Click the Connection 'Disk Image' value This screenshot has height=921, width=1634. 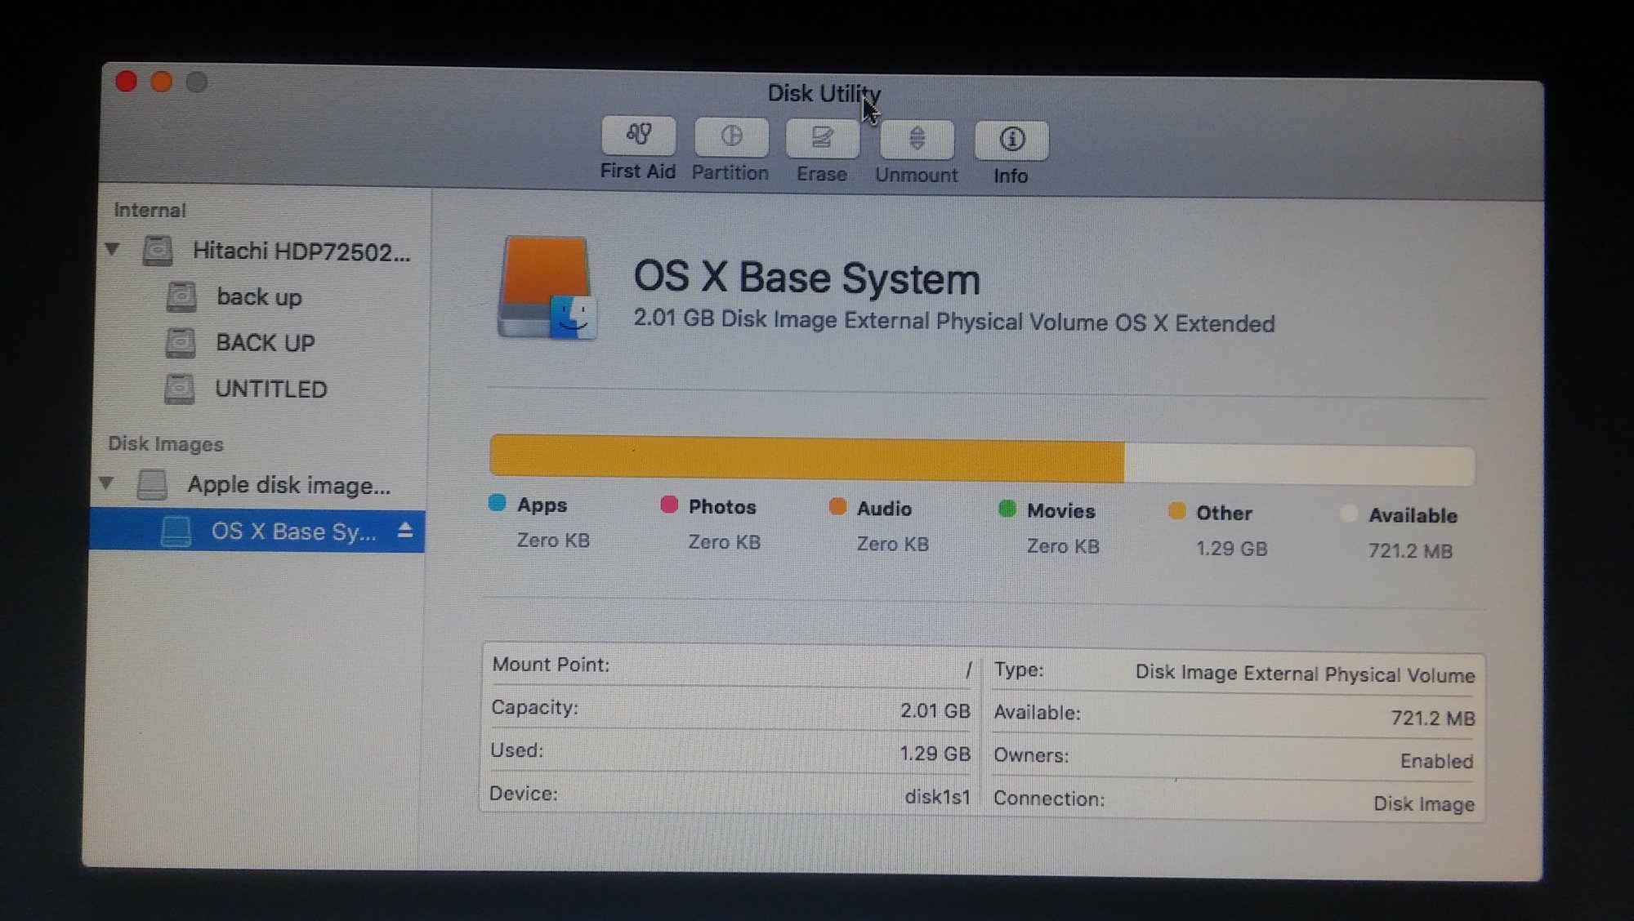point(1423,803)
